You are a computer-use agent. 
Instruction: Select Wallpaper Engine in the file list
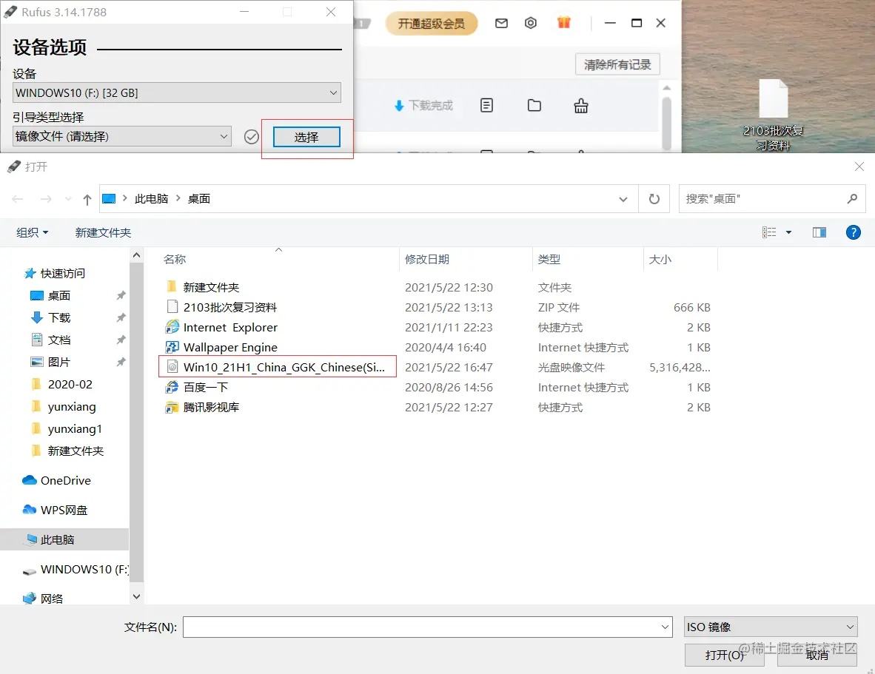pos(230,347)
